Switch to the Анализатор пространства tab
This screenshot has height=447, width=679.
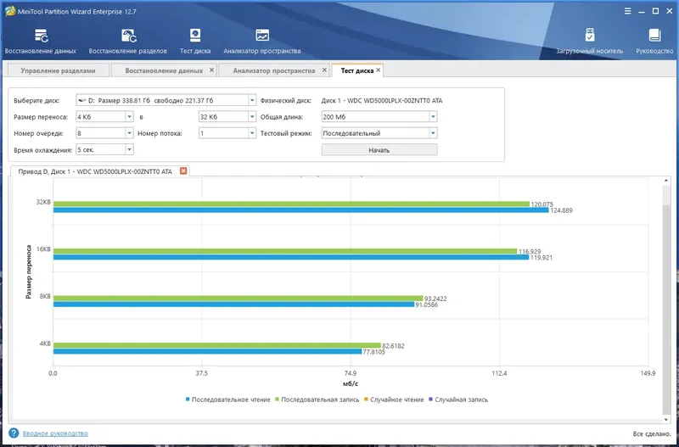273,70
